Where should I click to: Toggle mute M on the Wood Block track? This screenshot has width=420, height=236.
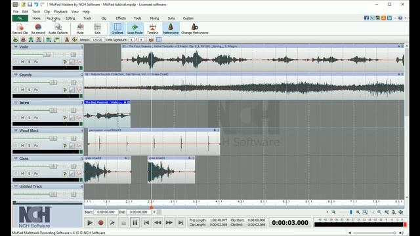click(22, 146)
